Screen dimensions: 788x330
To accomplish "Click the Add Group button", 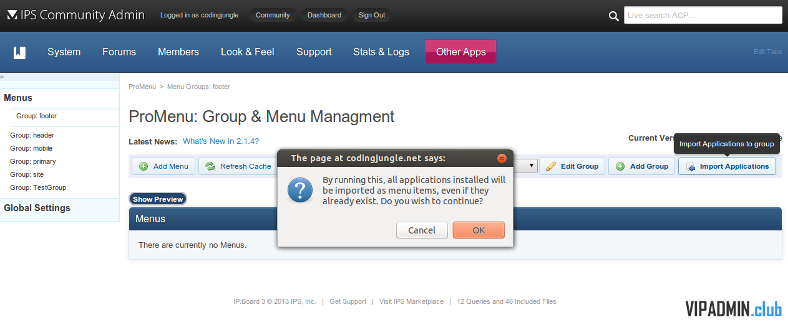I will 641,166.
